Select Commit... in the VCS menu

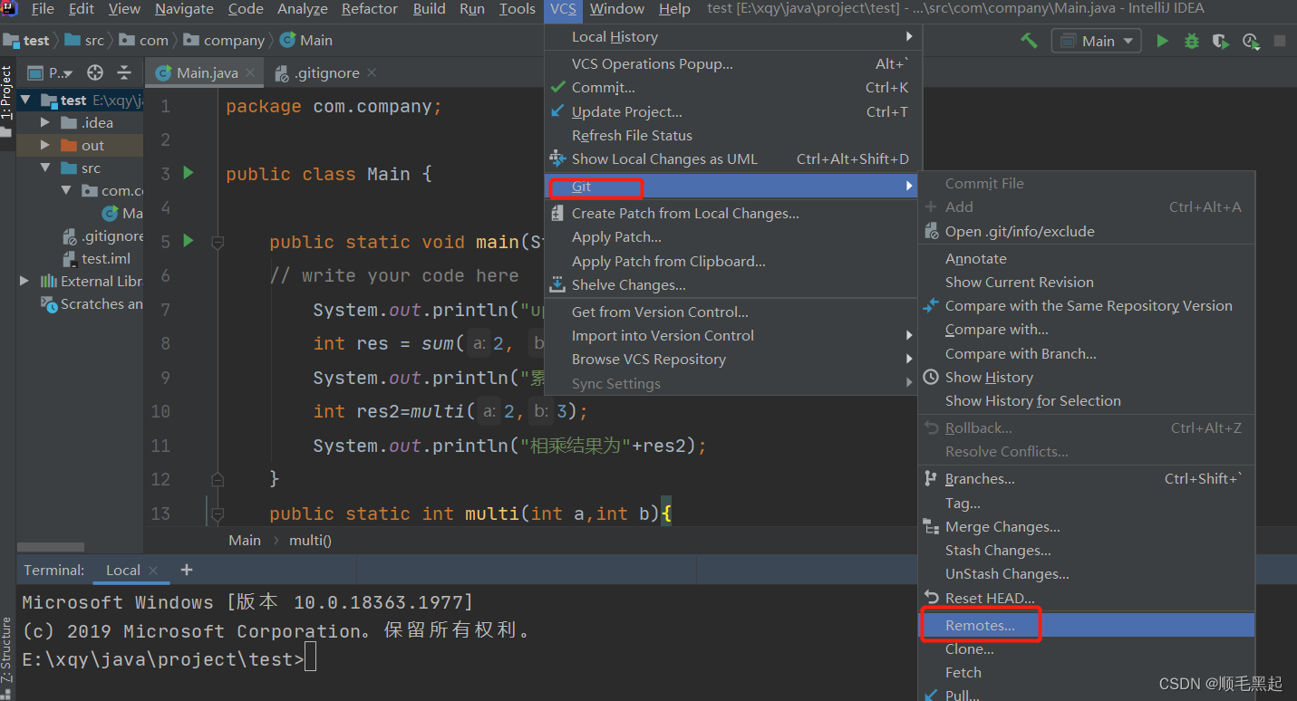732,88
